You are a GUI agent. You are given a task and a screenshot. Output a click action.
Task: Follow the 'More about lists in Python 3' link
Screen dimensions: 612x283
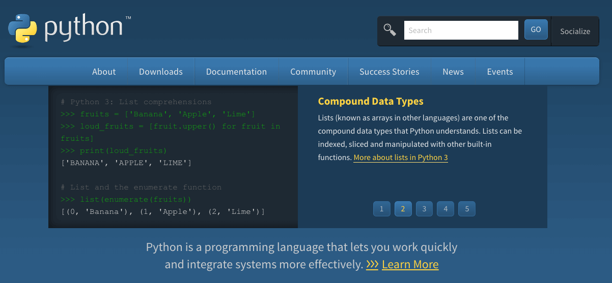click(401, 158)
